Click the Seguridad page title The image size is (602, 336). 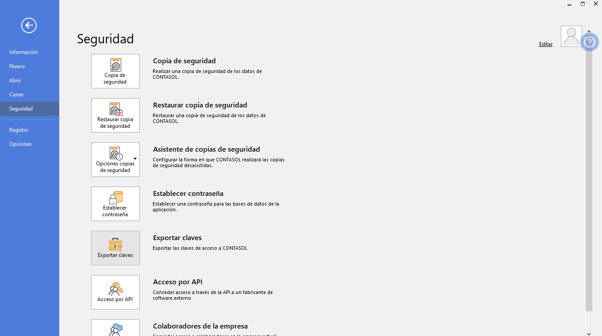point(105,39)
